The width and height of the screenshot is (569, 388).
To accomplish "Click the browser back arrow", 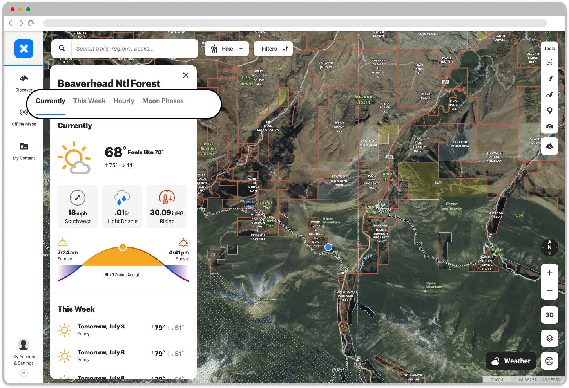I will point(11,23).
